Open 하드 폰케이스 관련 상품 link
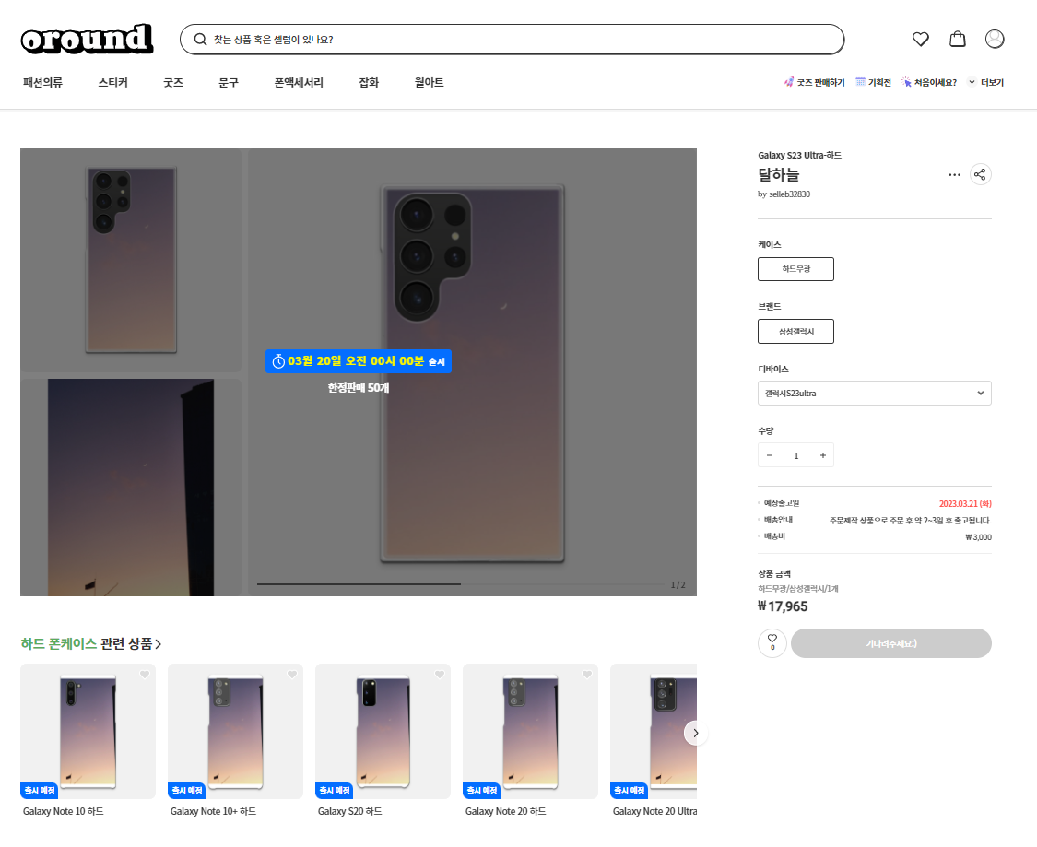The image size is (1037, 847). click(91, 643)
